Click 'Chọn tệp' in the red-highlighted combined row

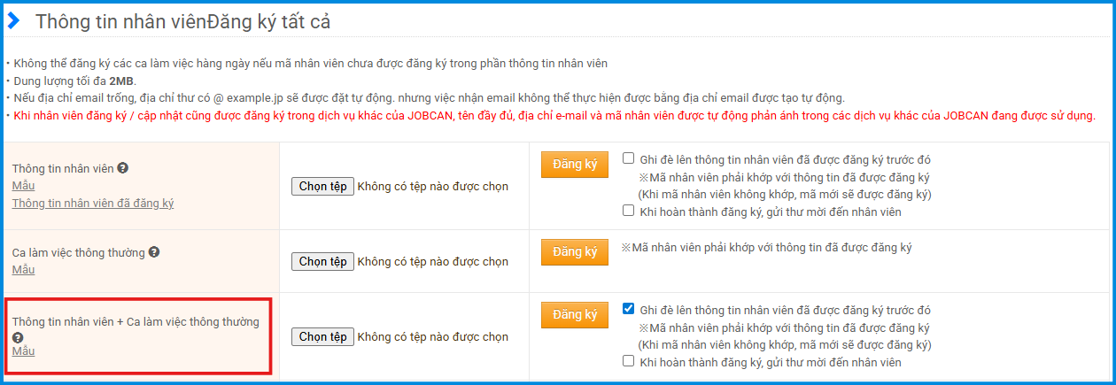pyautogui.click(x=322, y=336)
